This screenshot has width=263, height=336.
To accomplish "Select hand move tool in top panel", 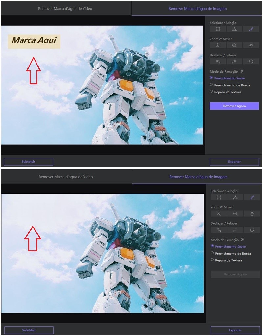I will point(251,45).
